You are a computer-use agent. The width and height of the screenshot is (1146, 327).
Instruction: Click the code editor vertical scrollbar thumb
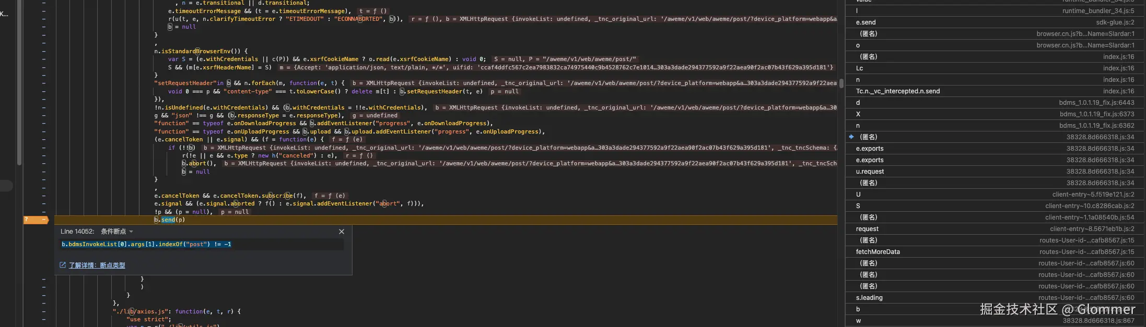(841, 83)
